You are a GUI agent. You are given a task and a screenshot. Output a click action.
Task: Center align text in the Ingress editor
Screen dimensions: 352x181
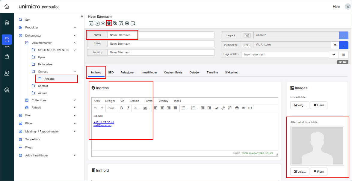click(162, 108)
